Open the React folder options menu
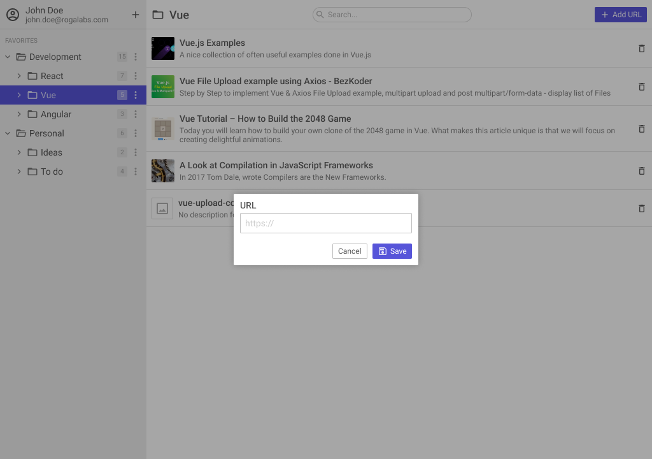 pos(136,76)
